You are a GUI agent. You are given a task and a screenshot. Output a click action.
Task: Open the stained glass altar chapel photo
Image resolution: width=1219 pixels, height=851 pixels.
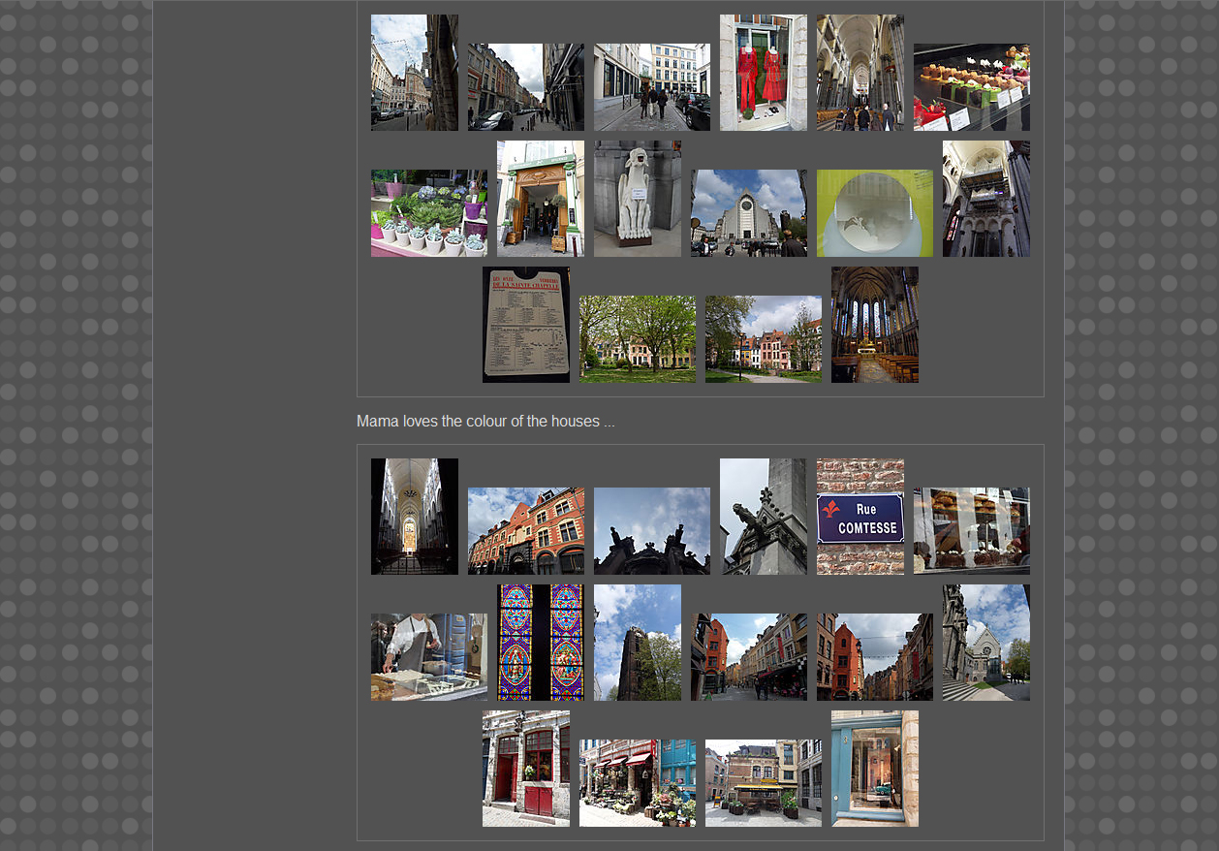(x=874, y=325)
